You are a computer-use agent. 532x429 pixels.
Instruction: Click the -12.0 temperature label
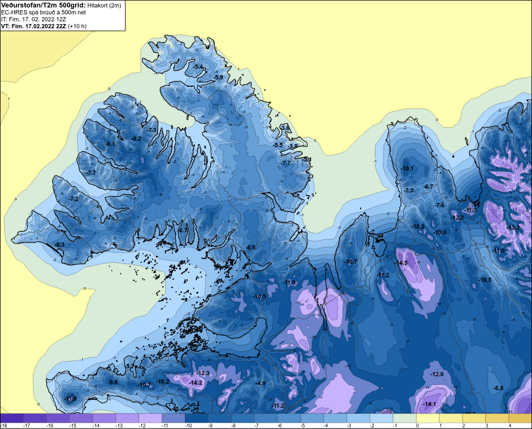[437, 374]
